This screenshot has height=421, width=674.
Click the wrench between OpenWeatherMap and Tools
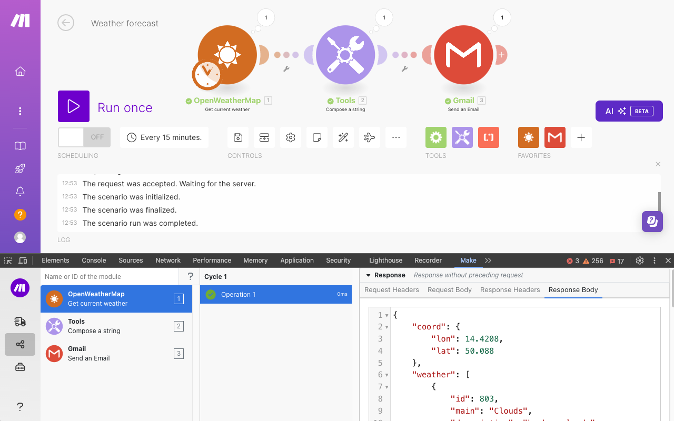[x=286, y=68]
